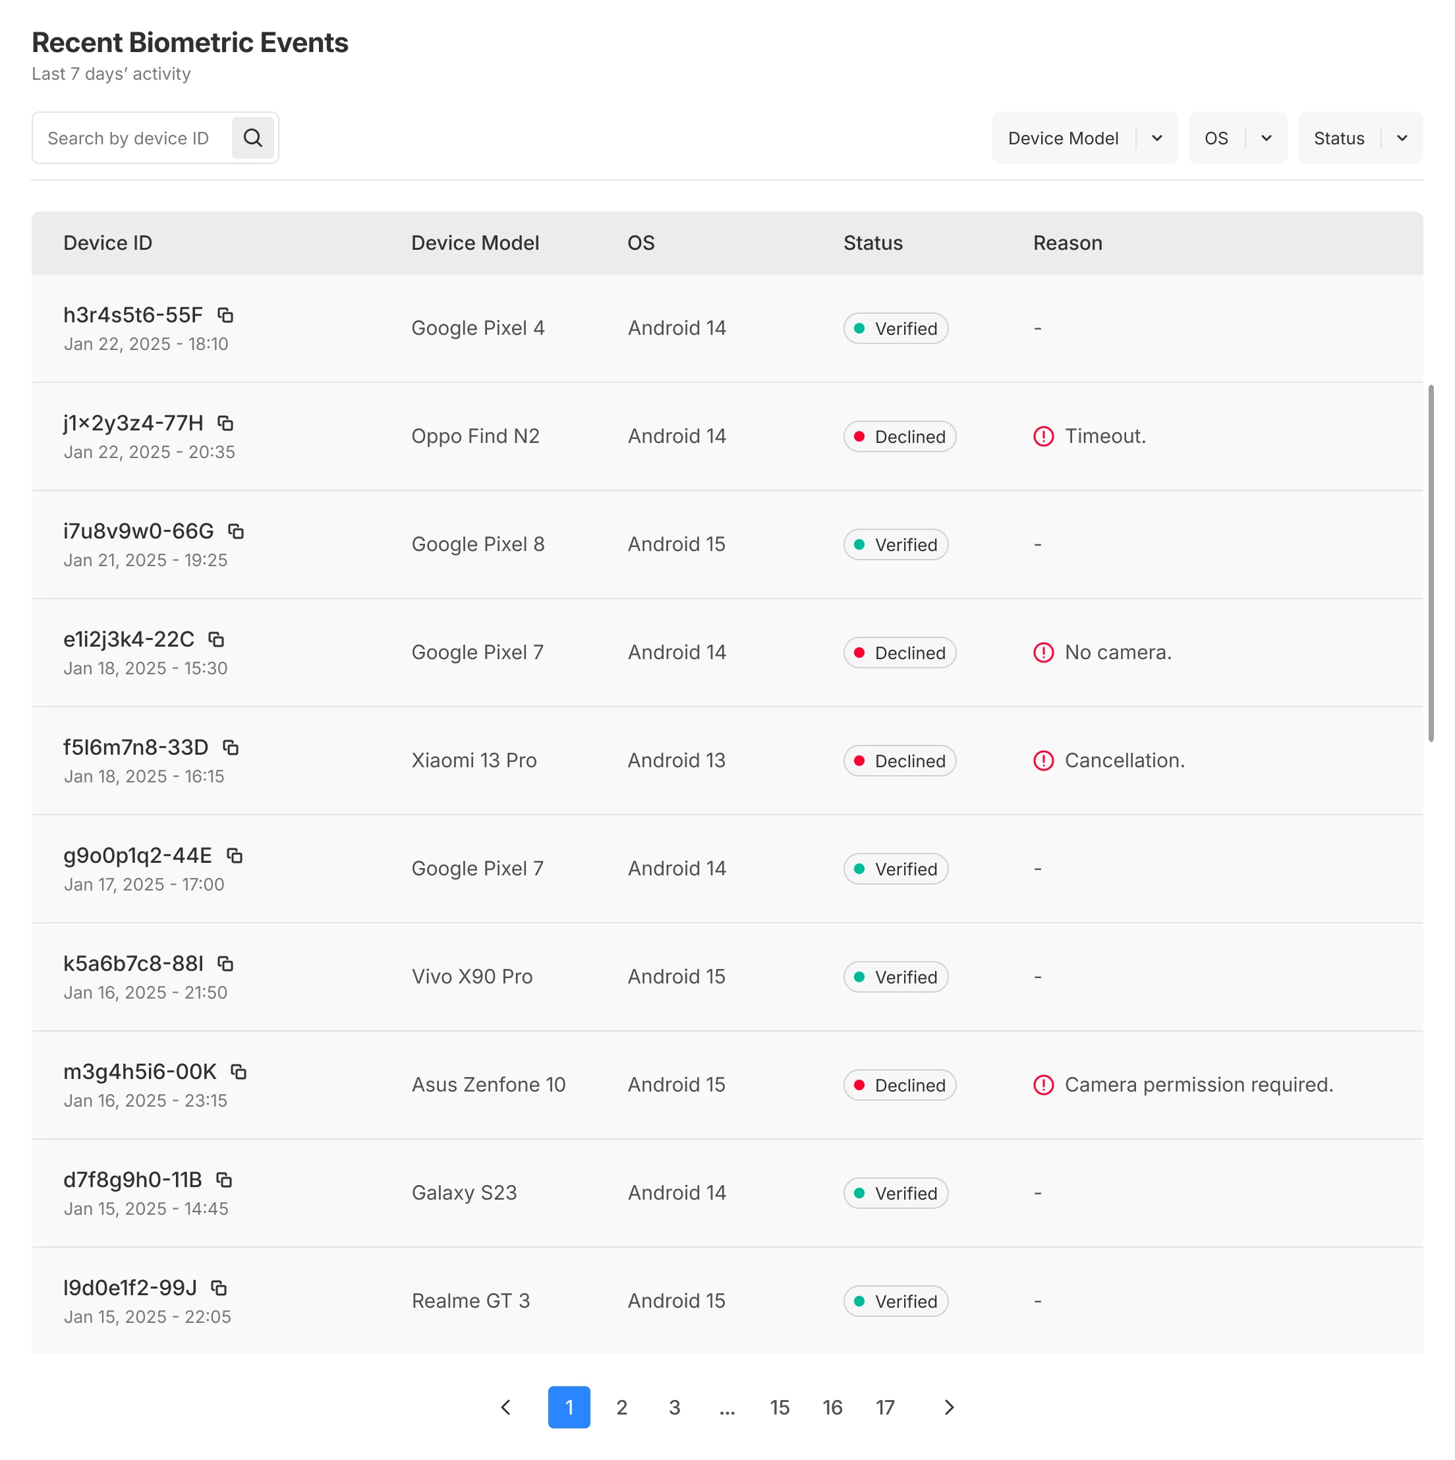1455x1460 pixels.
Task: Copy device ID i7u8v9w0-66G
Action: pyautogui.click(x=236, y=531)
